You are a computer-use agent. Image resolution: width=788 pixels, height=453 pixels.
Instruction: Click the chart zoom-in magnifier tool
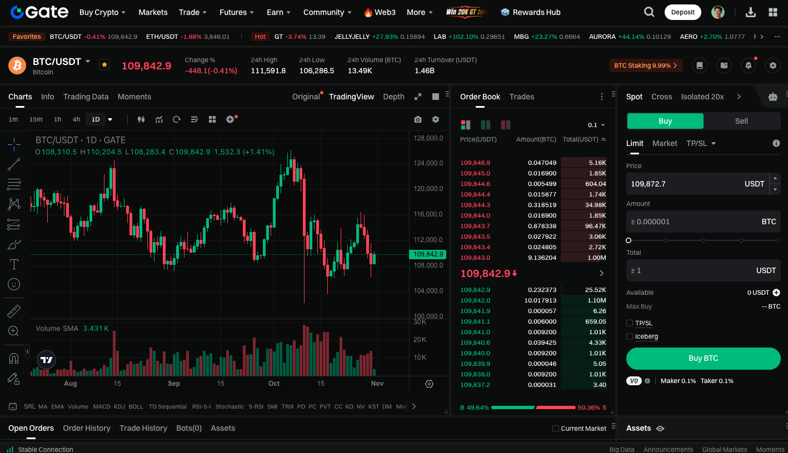click(14, 331)
